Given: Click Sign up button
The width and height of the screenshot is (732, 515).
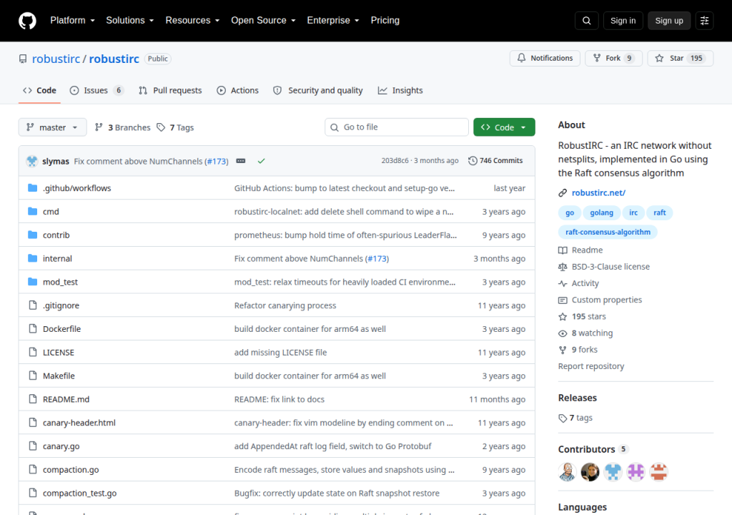Looking at the screenshot, I should coord(669,21).
